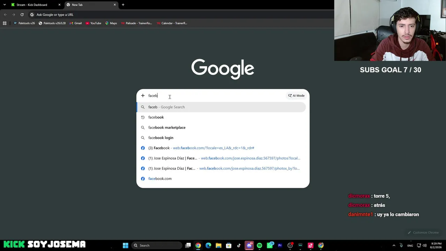
Task: Reload the current page
Action: [x=22, y=15]
